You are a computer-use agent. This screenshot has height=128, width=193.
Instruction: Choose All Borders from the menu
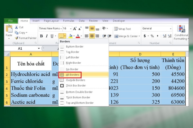pyautogui.click(x=84, y=75)
